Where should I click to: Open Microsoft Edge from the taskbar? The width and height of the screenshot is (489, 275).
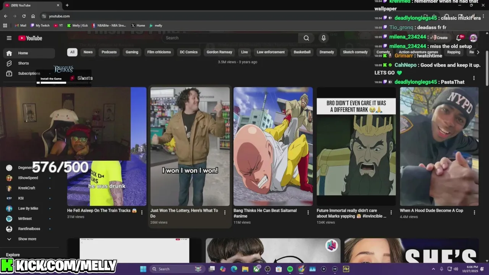click(234, 269)
